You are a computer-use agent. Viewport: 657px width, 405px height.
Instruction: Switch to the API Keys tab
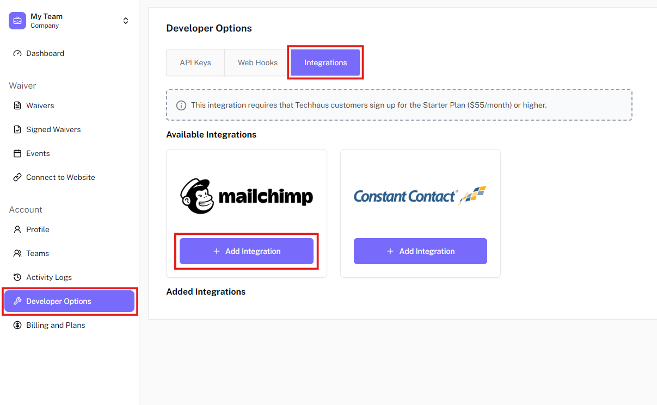coord(195,63)
